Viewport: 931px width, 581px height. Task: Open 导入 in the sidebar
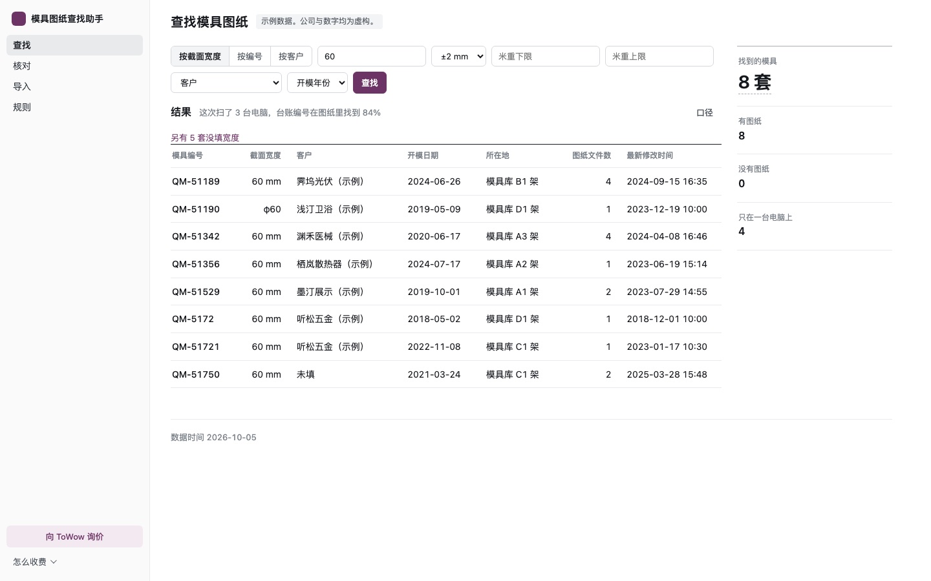[x=74, y=87]
